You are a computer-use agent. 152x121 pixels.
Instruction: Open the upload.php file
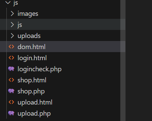coord(34,114)
